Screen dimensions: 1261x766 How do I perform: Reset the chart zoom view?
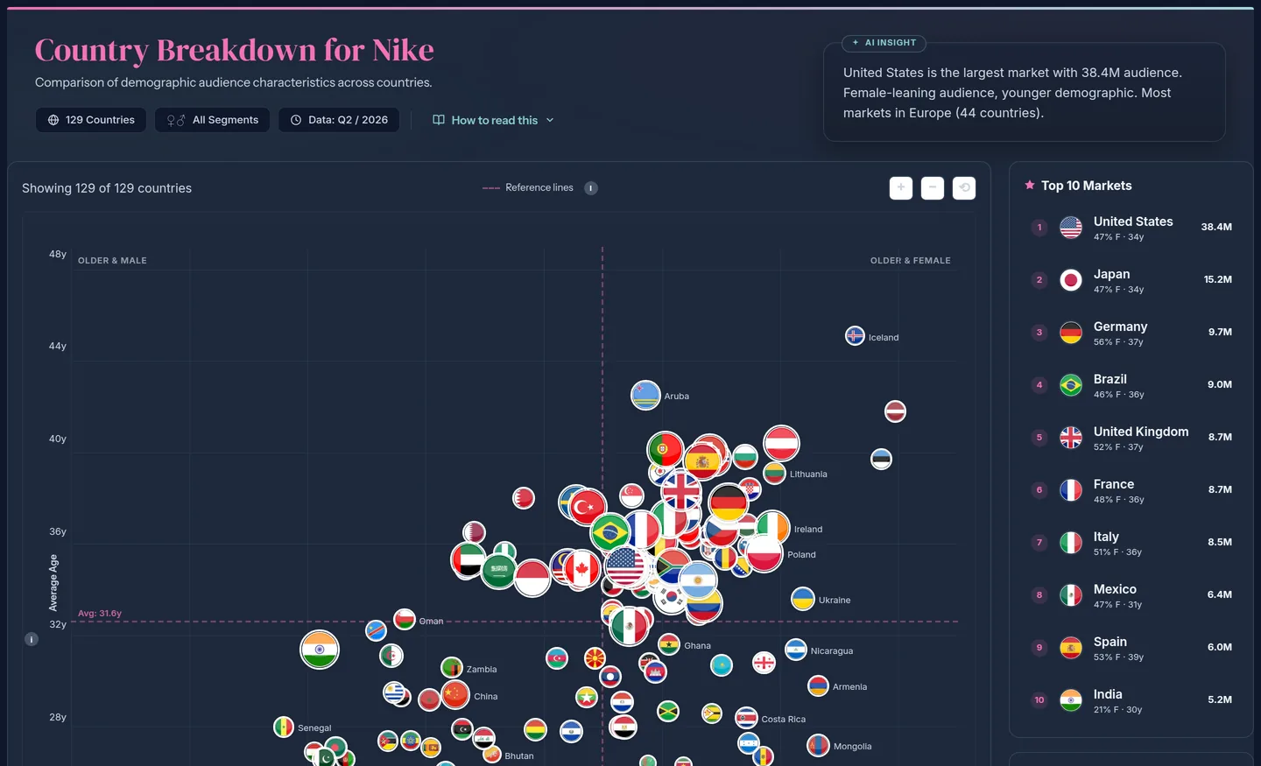964,188
